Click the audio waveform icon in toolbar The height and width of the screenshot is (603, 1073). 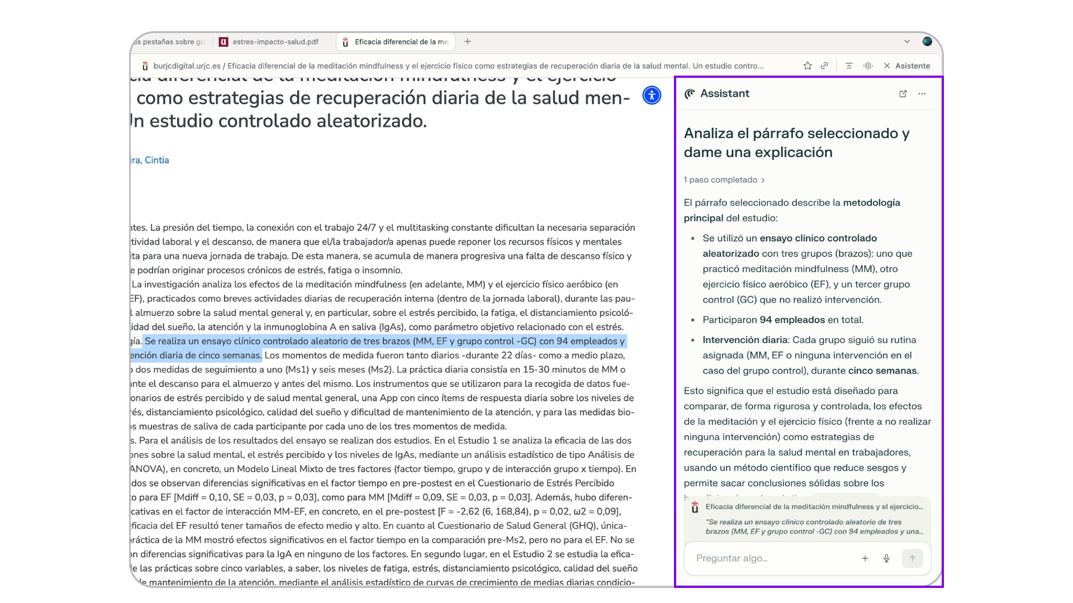point(868,66)
